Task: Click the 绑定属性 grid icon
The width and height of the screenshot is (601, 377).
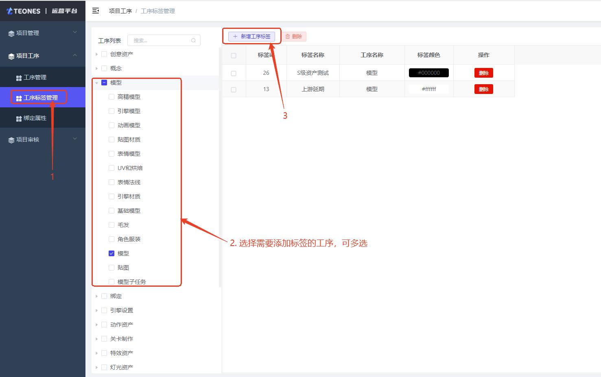Action: [x=19, y=118]
